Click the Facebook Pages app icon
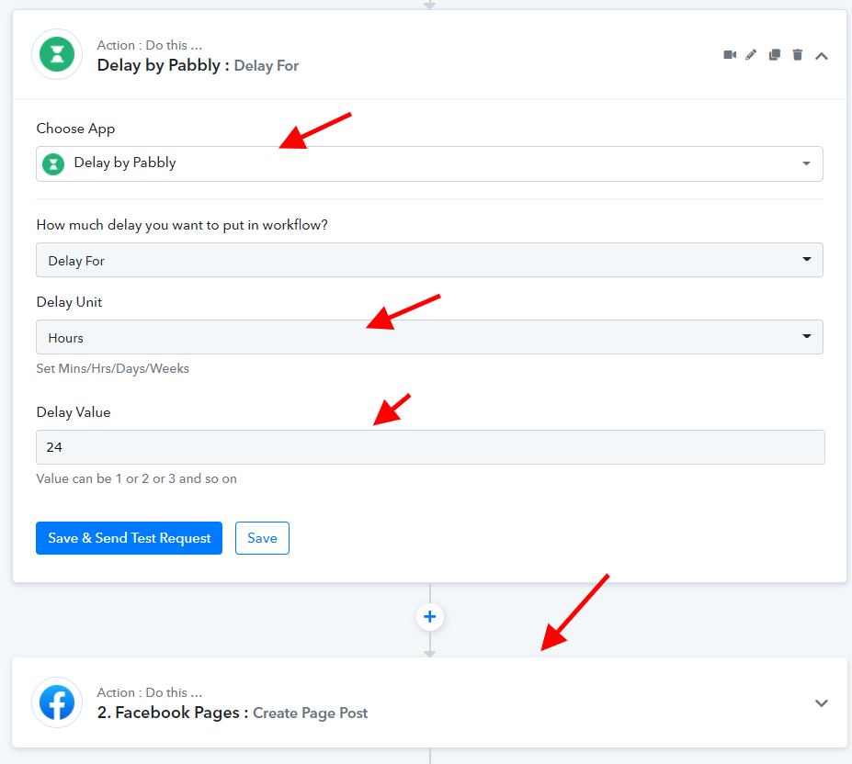Image resolution: width=852 pixels, height=764 pixels. pos(57,702)
